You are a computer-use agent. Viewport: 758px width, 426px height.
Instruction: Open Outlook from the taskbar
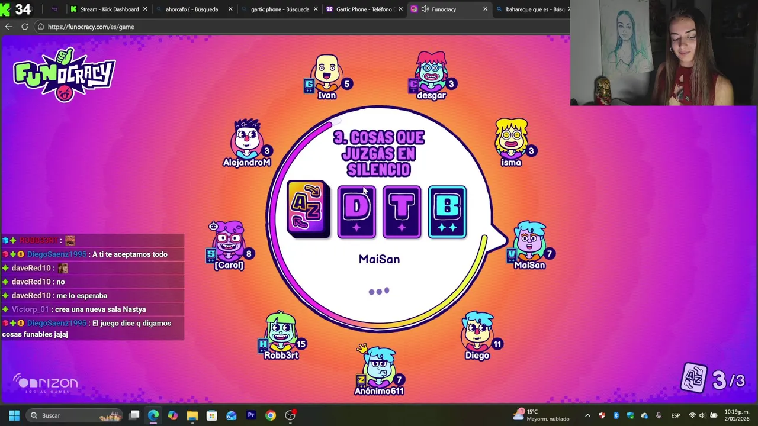[x=232, y=415]
